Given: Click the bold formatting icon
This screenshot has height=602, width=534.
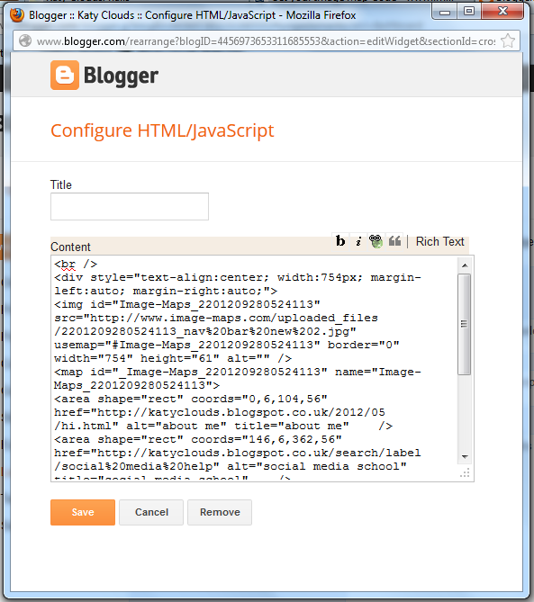Looking at the screenshot, I should point(340,241).
